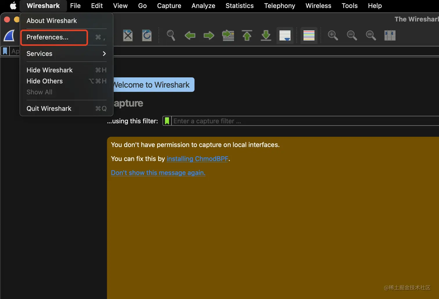This screenshot has height=299, width=439.
Task: Open the Telephony menu
Action: tap(280, 6)
